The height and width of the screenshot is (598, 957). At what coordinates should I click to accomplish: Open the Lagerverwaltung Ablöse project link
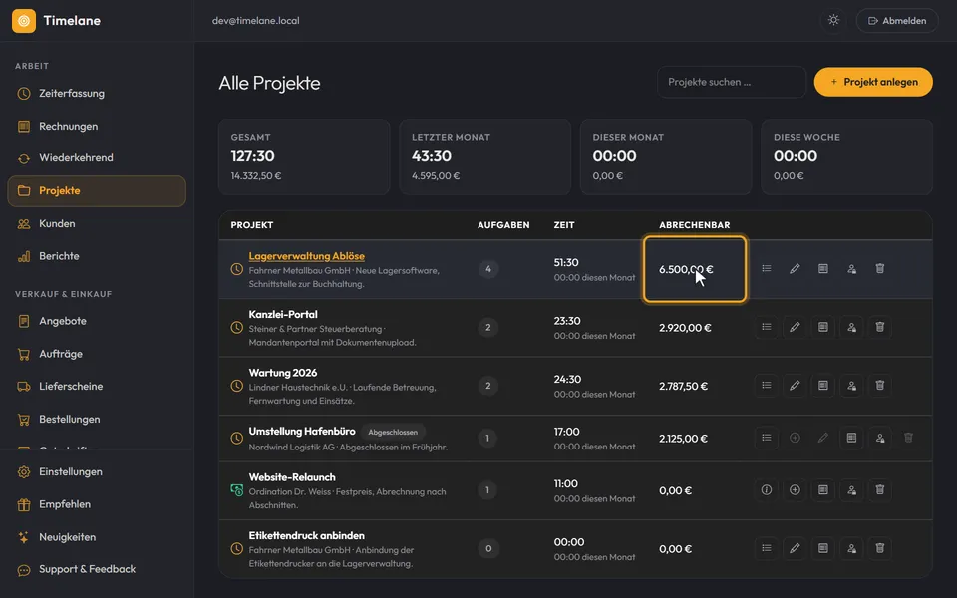point(306,256)
